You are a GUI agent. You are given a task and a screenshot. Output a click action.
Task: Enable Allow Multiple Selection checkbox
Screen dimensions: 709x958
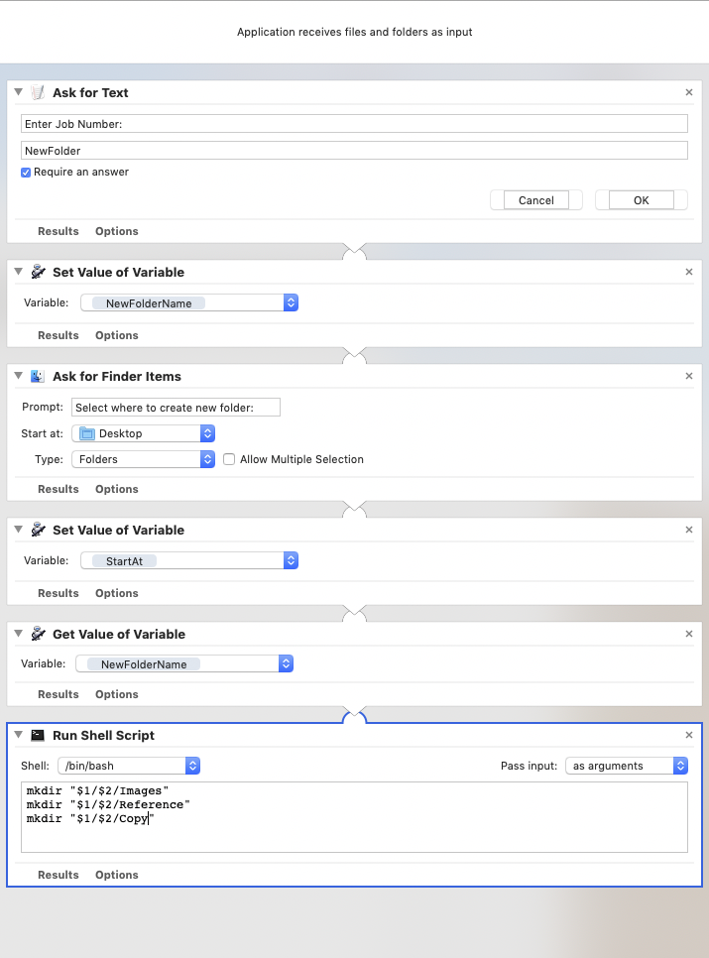(x=229, y=459)
